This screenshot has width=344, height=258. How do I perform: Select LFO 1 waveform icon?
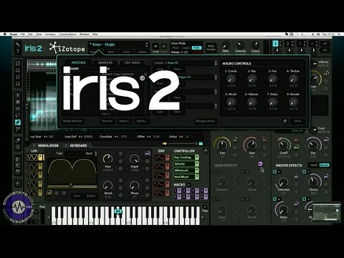click(x=32, y=158)
